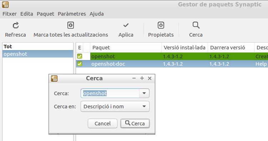Open the Edita menu
The image size is (268, 141).
click(x=27, y=14)
